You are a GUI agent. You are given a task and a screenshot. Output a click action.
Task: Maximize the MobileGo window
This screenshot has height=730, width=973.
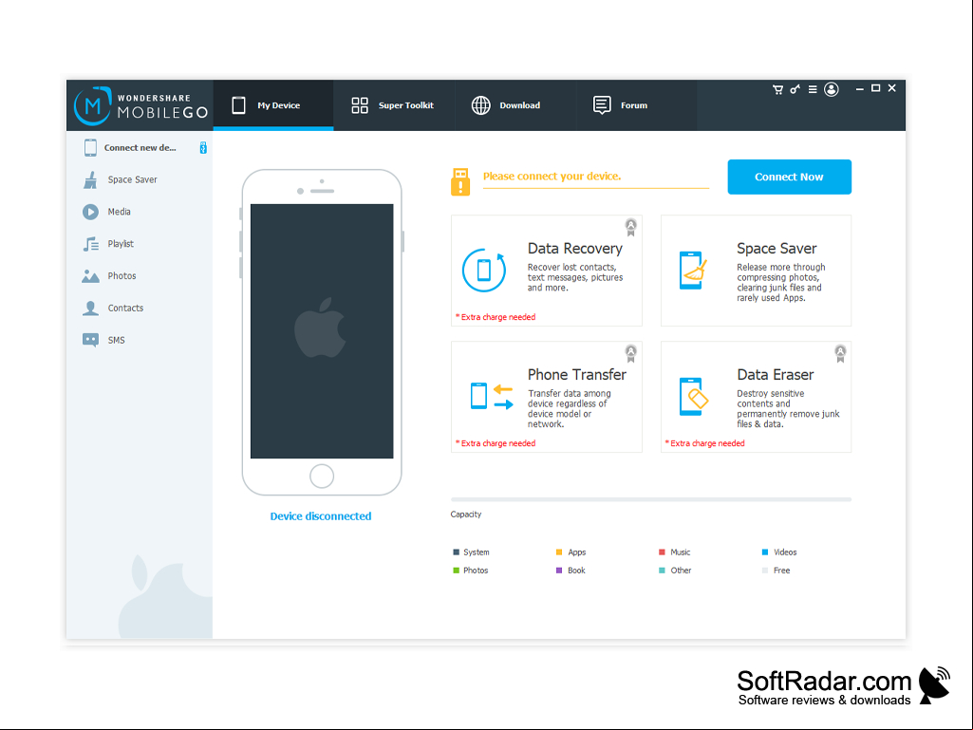click(875, 88)
